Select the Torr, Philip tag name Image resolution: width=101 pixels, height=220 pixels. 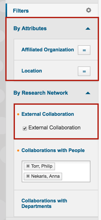click(x=42, y=166)
